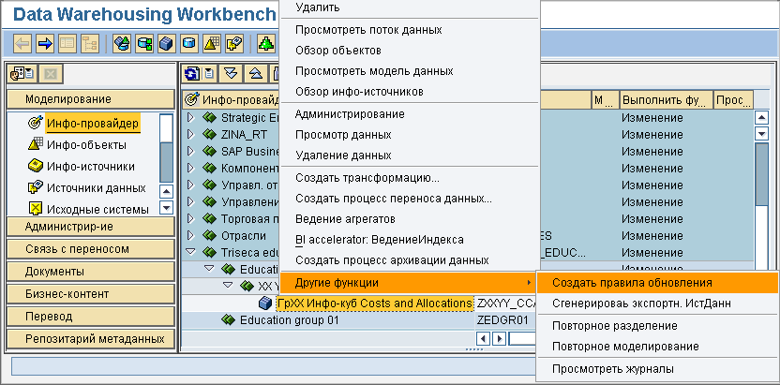Click the Инфо-провайдер target icon in navigation
The height and width of the screenshot is (385, 780).
click(35, 124)
